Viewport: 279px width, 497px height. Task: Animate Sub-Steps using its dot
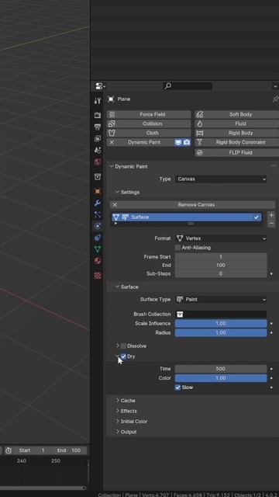(271, 273)
